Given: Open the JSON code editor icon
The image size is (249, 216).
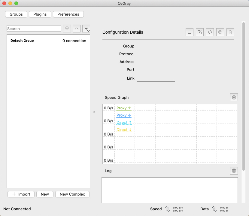Looking at the screenshot, I should (210, 32).
